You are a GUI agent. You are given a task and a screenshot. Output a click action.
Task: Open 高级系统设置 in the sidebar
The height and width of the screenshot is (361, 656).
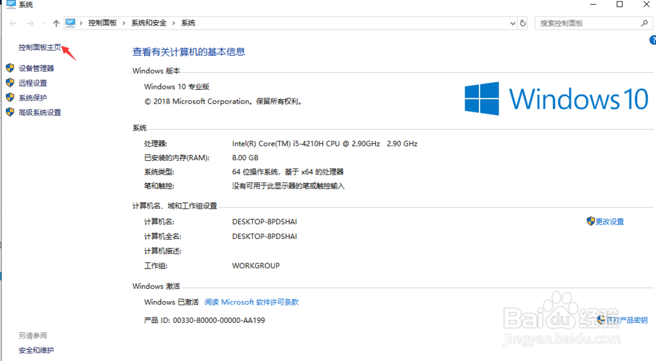[x=40, y=112]
